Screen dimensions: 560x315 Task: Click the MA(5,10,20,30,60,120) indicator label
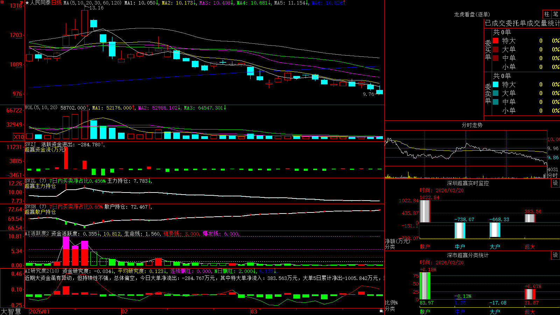[x=92, y=3]
